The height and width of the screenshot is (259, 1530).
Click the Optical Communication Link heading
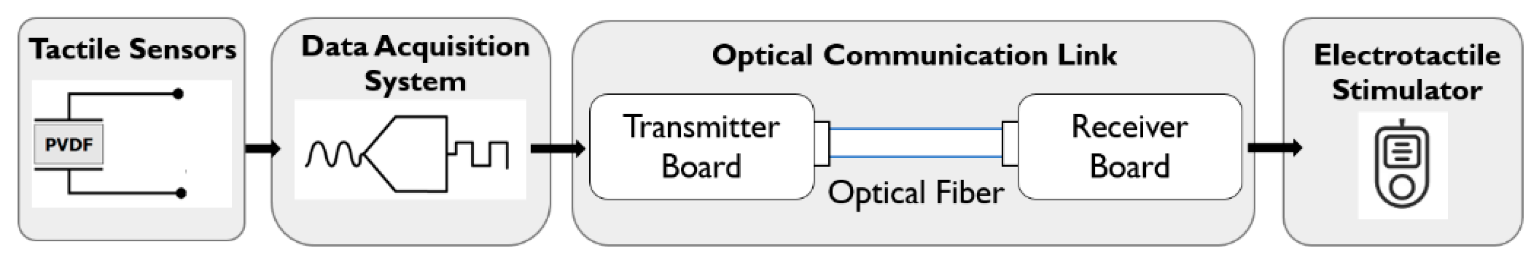coord(914,55)
